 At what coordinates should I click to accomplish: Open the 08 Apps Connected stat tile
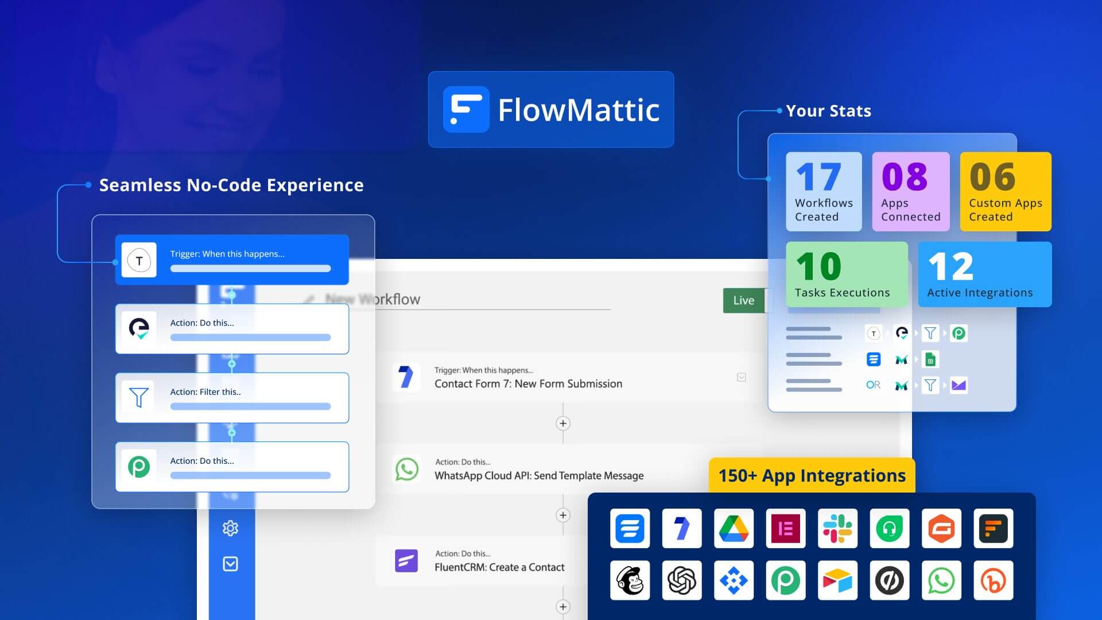pyautogui.click(x=911, y=192)
